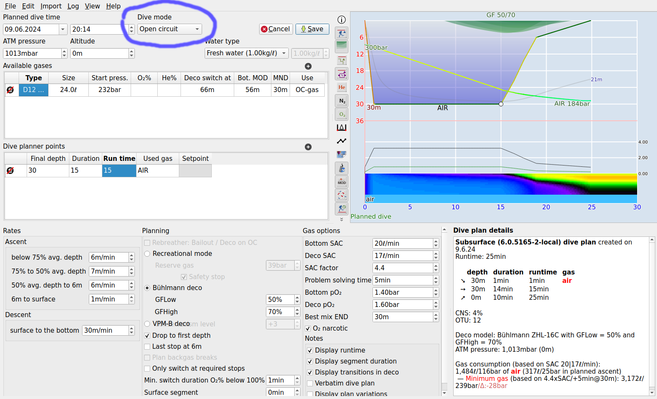Toggle the N2 partial pressure graph
Screen dimensions: 657x399
[342, 100]
